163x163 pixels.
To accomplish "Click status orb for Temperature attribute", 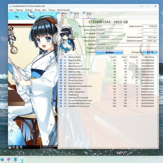I will (x=61, y=95).
